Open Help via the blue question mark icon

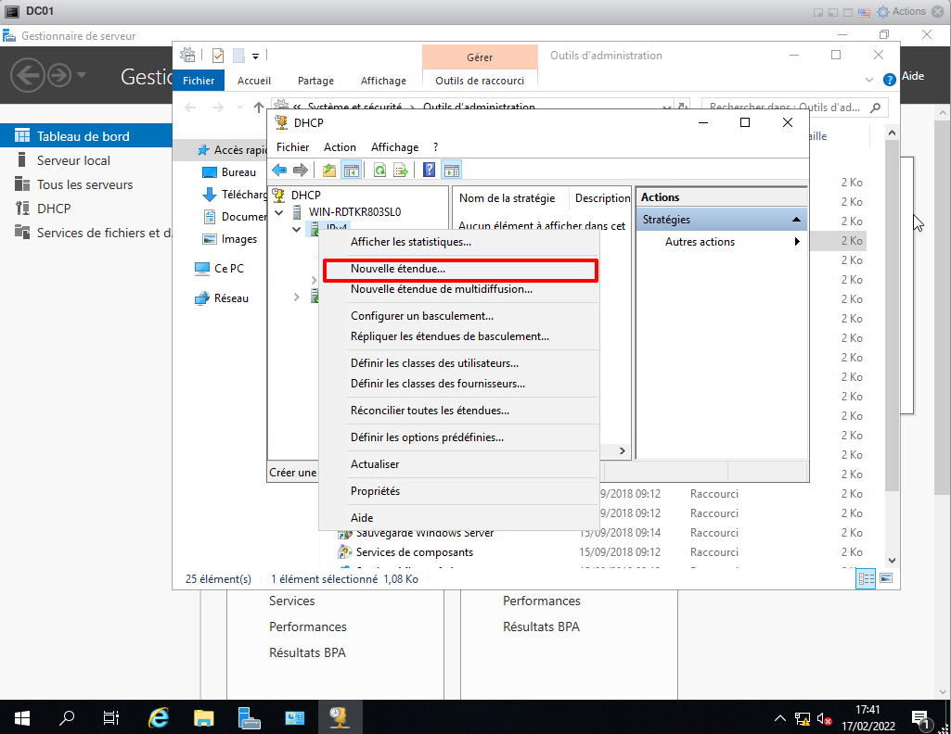pos(430,170)
